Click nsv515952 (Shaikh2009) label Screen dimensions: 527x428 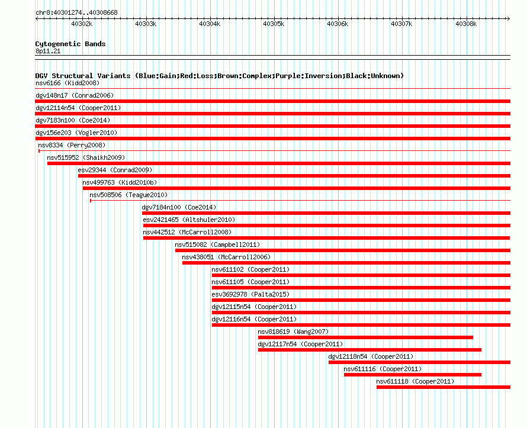[x=86, y=157]
